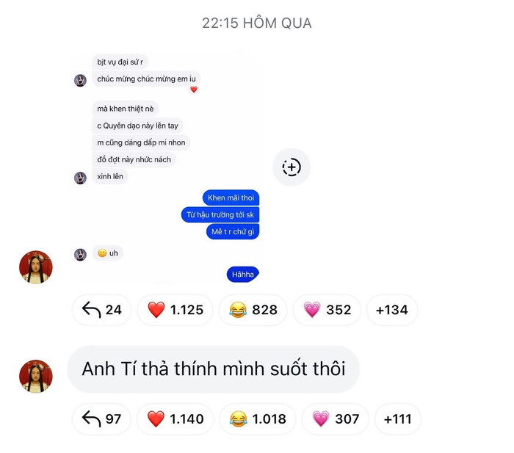Viewport: 514px width, 453px height.
Task: Select the message 'Anh Tí thả thính mình suốt thôi'
Action: pos(214,369)
